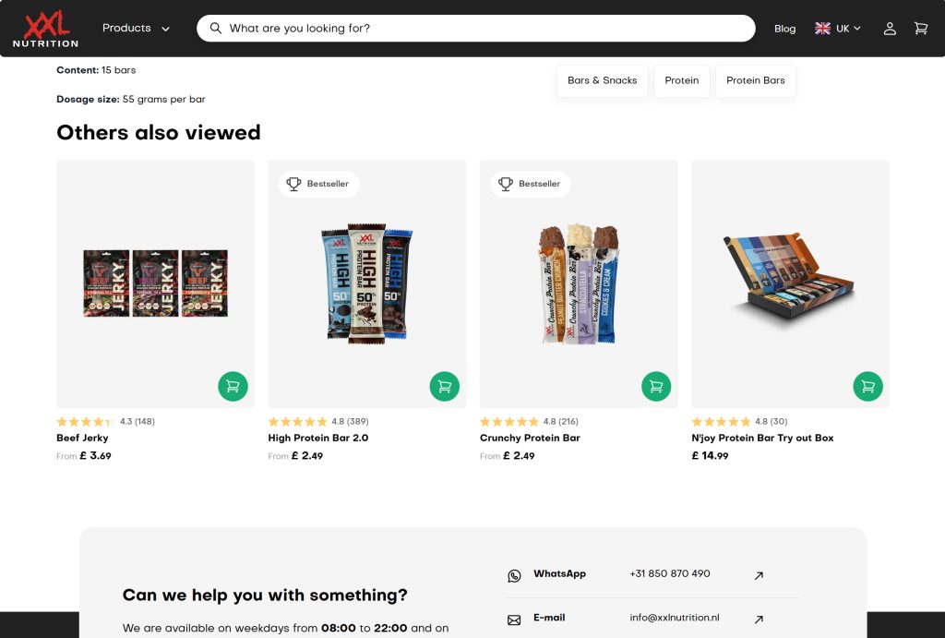
Task: Add High Protein Bar 2.0 to cart
Action: click(444, 386)
